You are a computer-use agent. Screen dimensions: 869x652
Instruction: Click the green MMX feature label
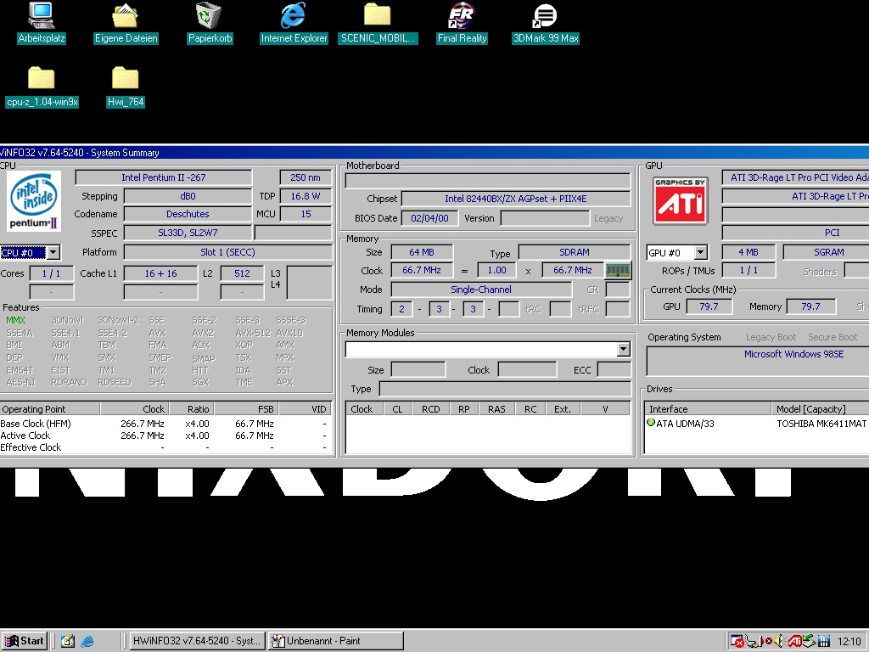click(15, 320)
